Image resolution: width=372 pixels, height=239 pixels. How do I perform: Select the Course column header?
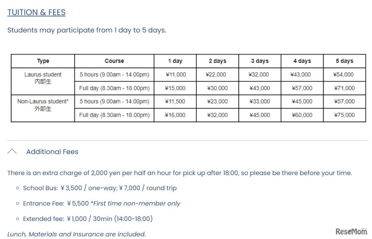pos(114,61)
